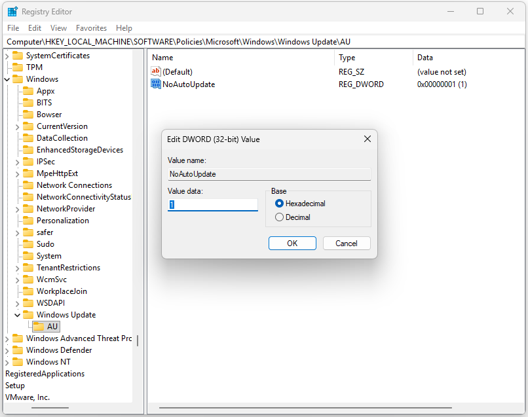
Task: Click the Windows Defender folder icon
Action: [x=19, y=350]
